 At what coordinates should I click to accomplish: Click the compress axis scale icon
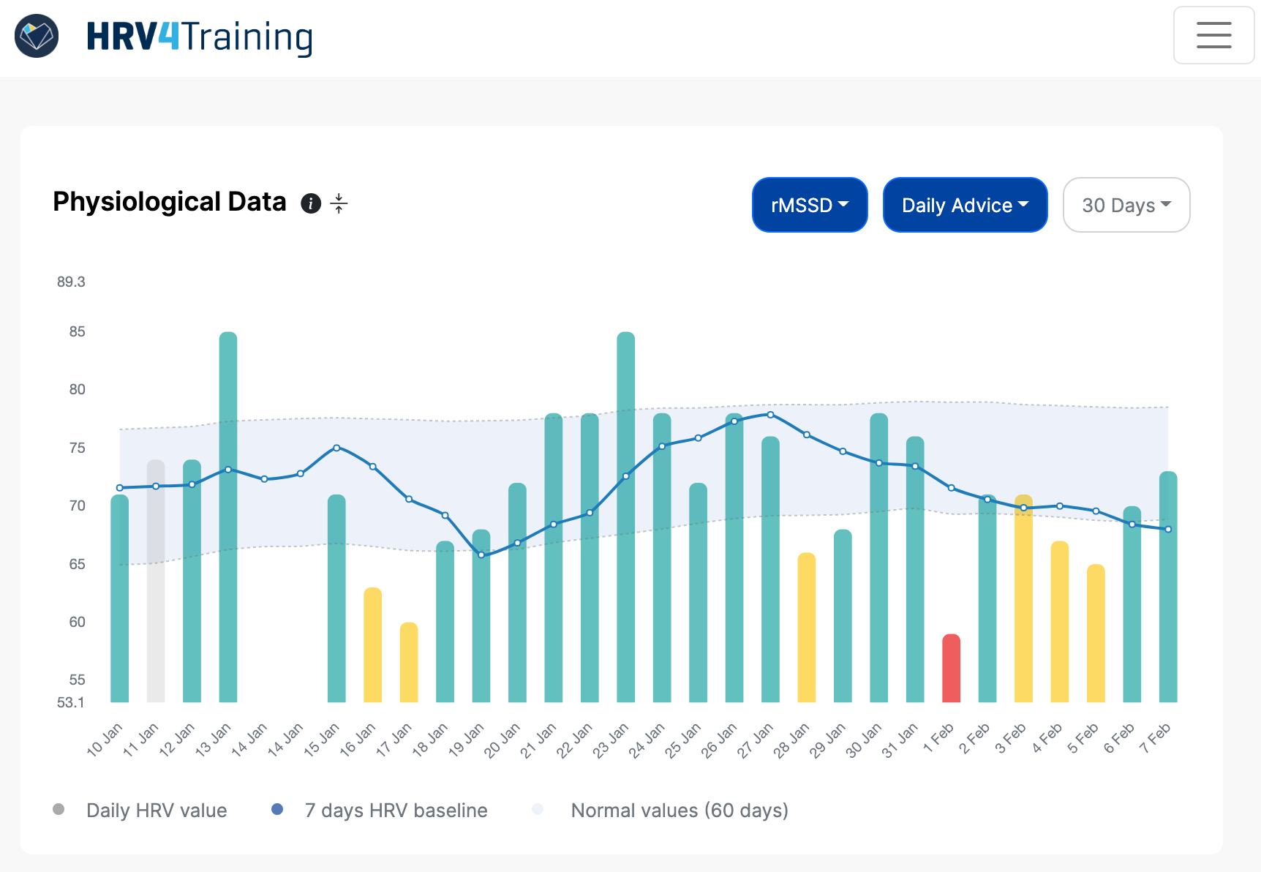click(x=339, y=203)
